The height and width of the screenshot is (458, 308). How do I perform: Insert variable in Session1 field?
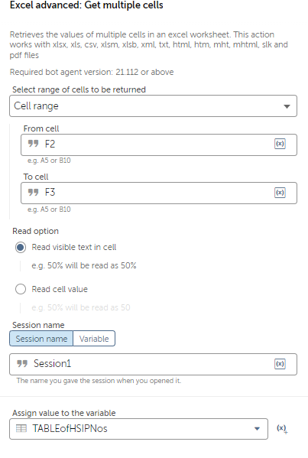click(280, 364)
